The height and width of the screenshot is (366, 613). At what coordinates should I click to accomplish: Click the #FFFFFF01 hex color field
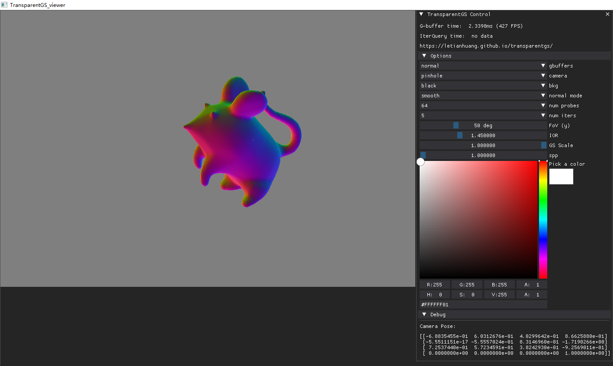(483, 305)
